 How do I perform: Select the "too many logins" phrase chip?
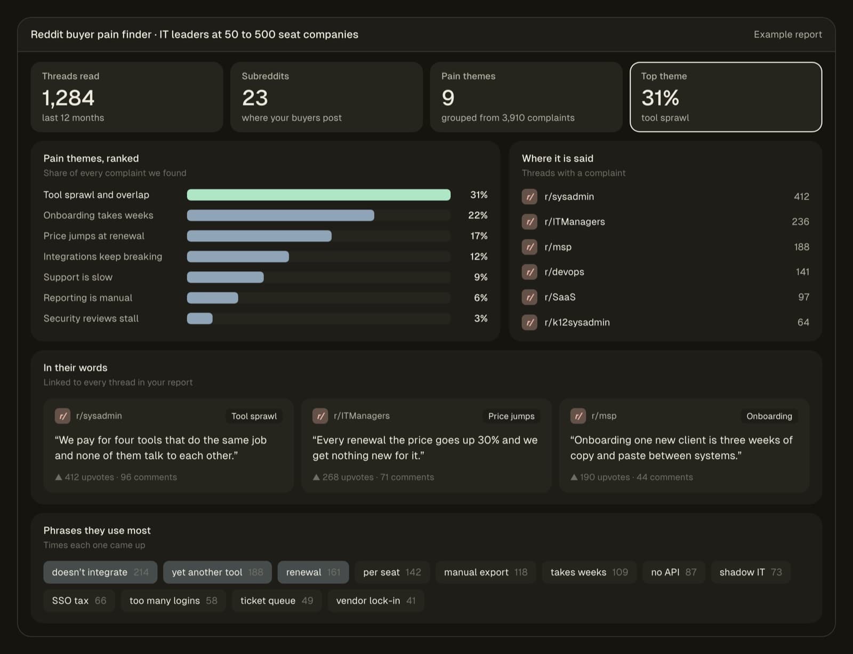(x=173, y=600)
